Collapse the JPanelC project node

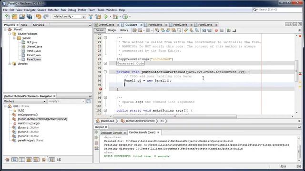[5, 29]
